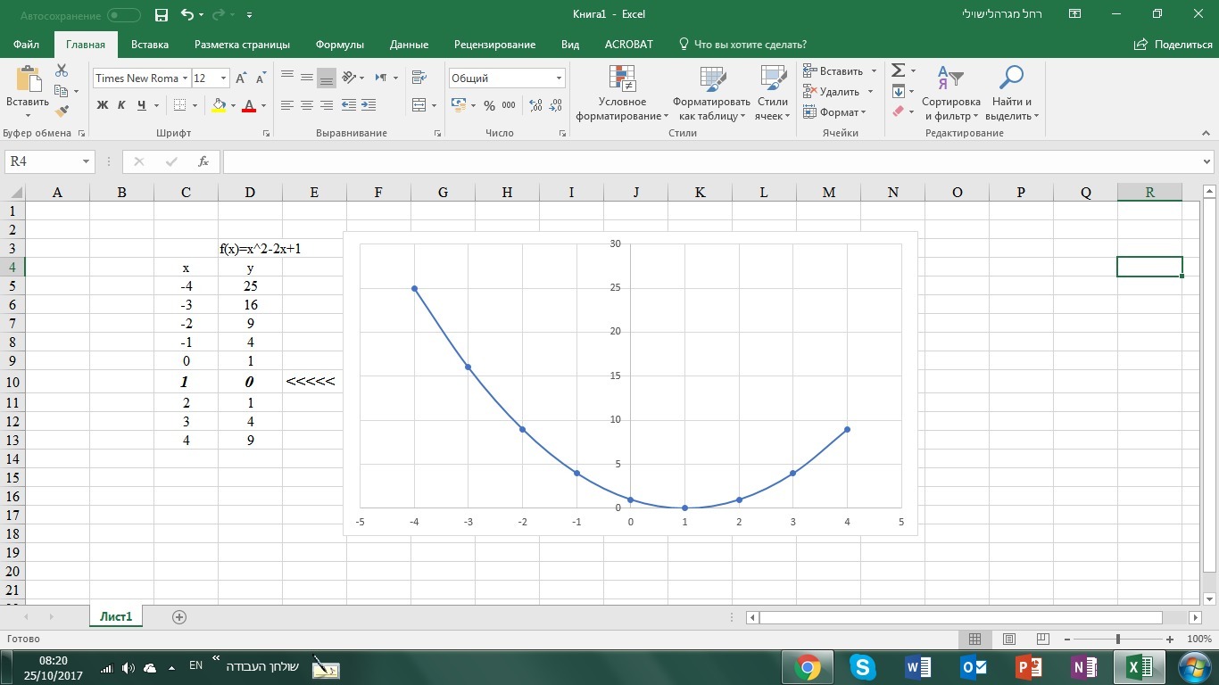Copy the selection to the clipboard
The image size is (1219, 685).
point(61,91)
